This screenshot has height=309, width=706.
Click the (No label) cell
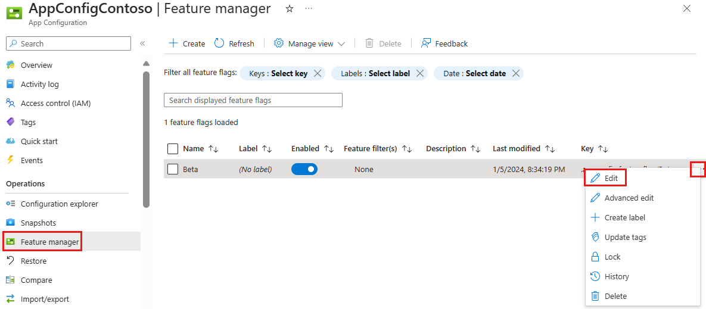(256, 169)
